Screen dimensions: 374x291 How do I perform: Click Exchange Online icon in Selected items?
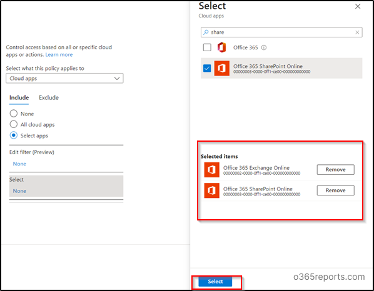pos(211,170)
